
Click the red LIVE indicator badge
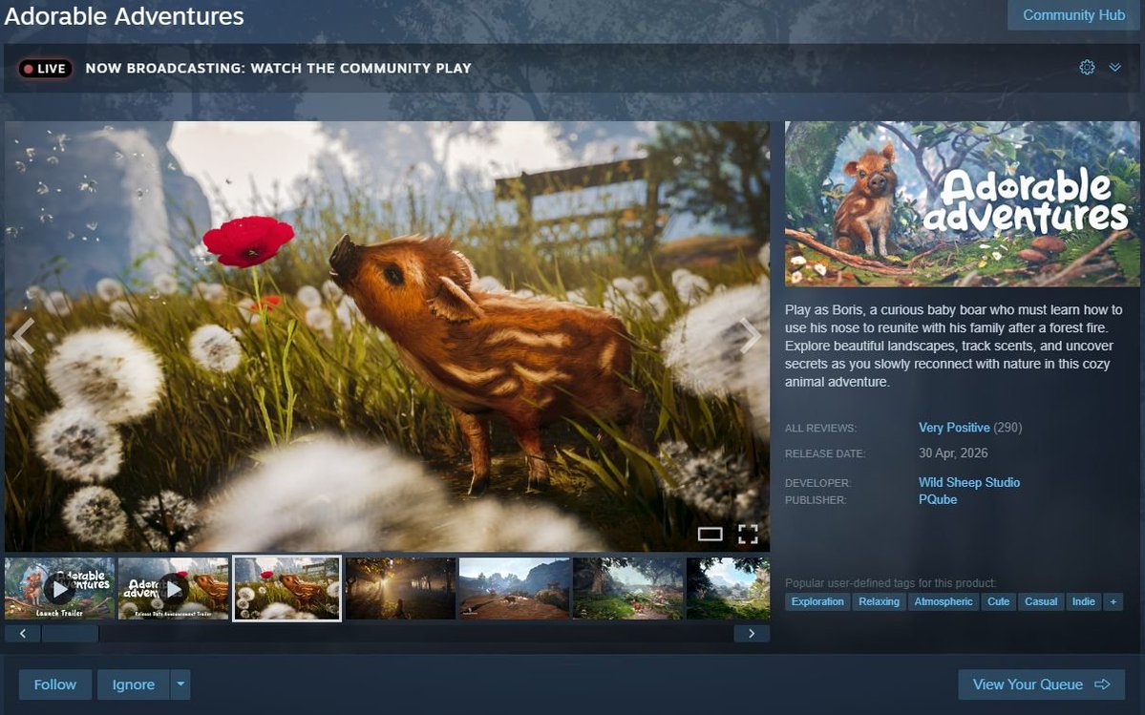tap(45, 69)
